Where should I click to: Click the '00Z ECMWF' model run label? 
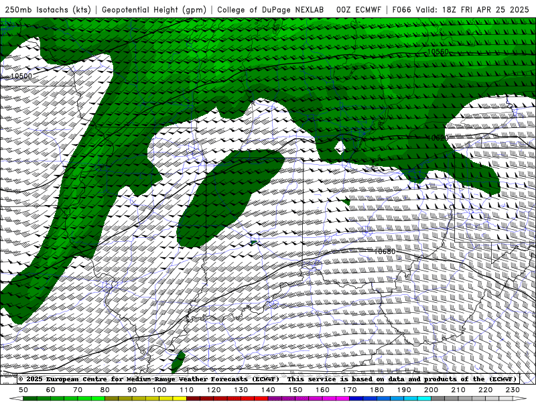point(358,9)
